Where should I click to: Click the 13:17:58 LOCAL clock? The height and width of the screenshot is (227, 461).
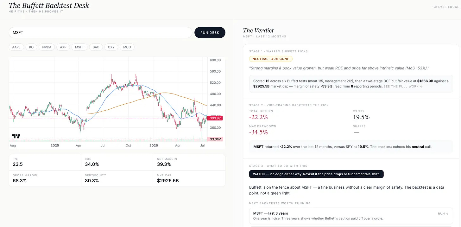445,7
